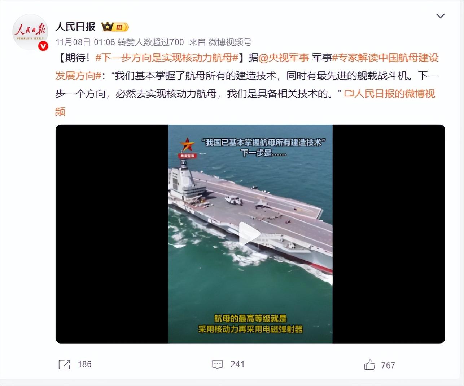
Task: Click the repost share icon
Action: 64,364
